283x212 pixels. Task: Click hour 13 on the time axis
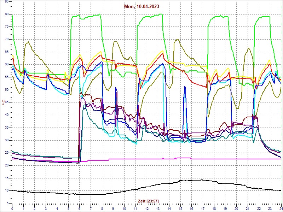click(x=158, y=208)
